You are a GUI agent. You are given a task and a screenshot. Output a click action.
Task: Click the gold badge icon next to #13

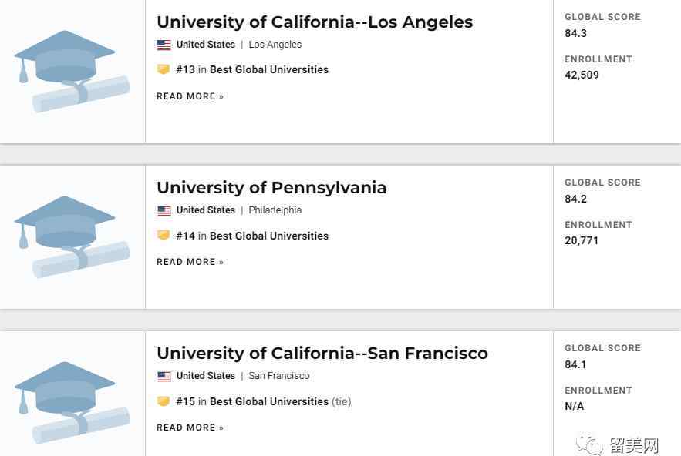click(x=164, y=69)
